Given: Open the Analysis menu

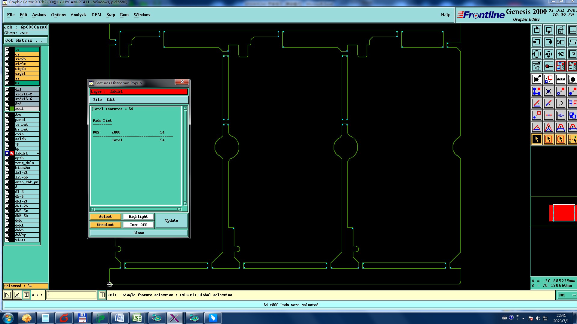Looking at the screenshot, I should pos(78,15).
